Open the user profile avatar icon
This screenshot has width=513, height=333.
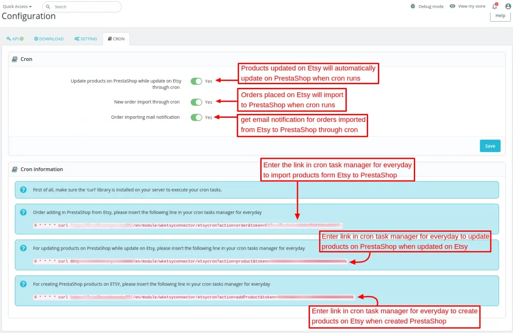pos(508,6)
